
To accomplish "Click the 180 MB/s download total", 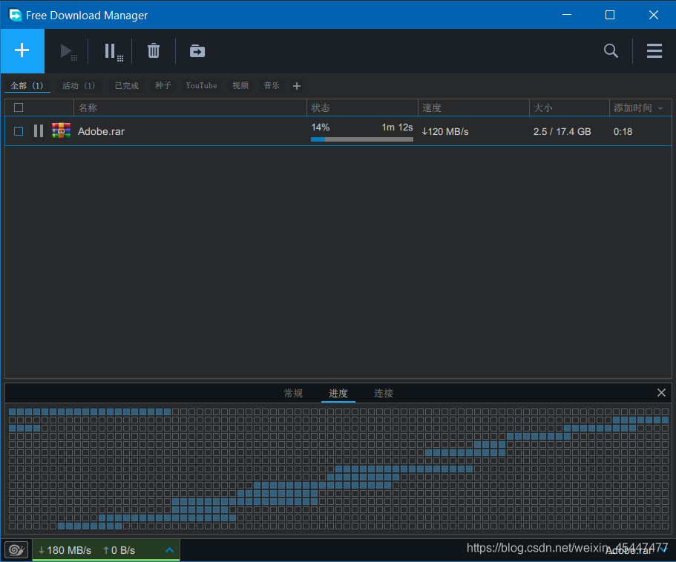I will (x=65, y=550).
